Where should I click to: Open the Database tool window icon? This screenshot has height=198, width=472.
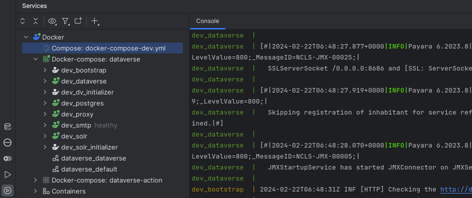click(8, 126)
